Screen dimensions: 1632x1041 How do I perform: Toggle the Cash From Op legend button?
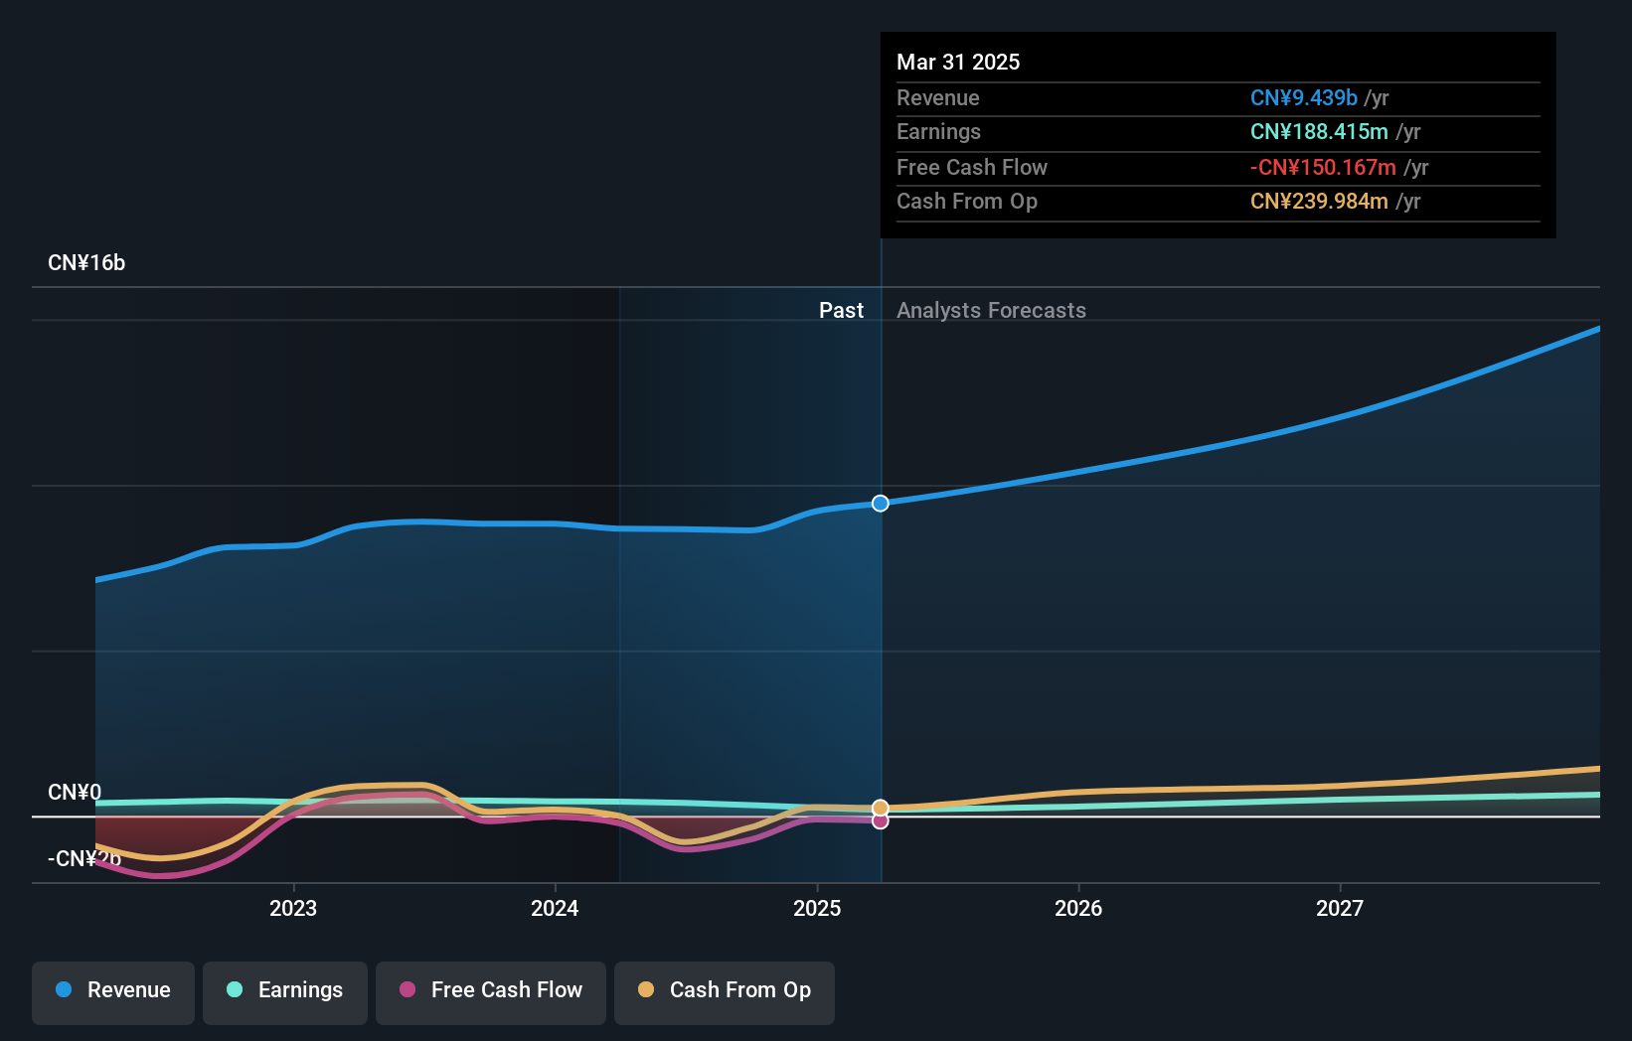pyautogui.click(x=725, y=992)
